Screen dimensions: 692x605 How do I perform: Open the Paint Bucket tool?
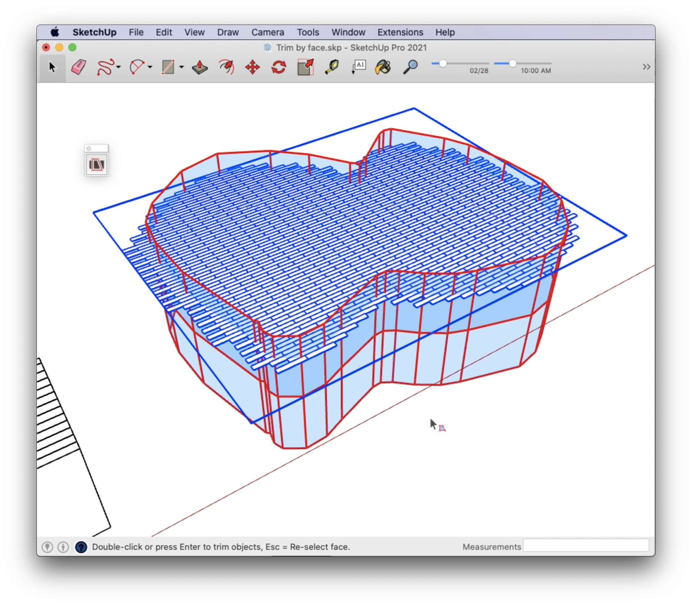(x=383, y=67)
